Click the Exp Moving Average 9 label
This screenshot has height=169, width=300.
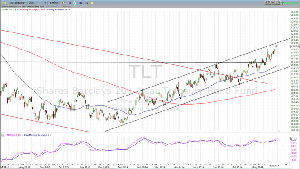[x=37, y=135]
